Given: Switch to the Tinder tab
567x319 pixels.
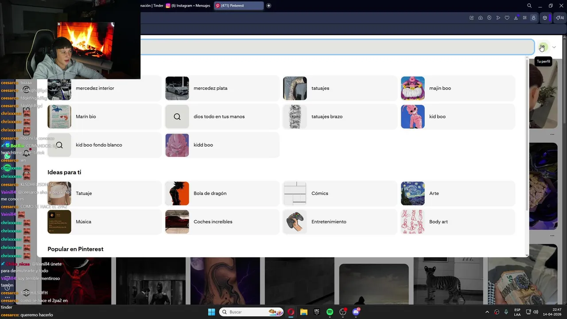Looking at the screenshot, I should (x=151, y=6).
